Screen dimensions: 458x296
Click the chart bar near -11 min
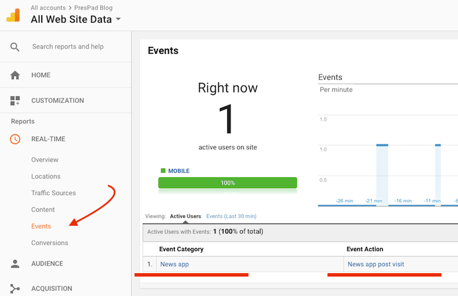click(x=437, y=175)
